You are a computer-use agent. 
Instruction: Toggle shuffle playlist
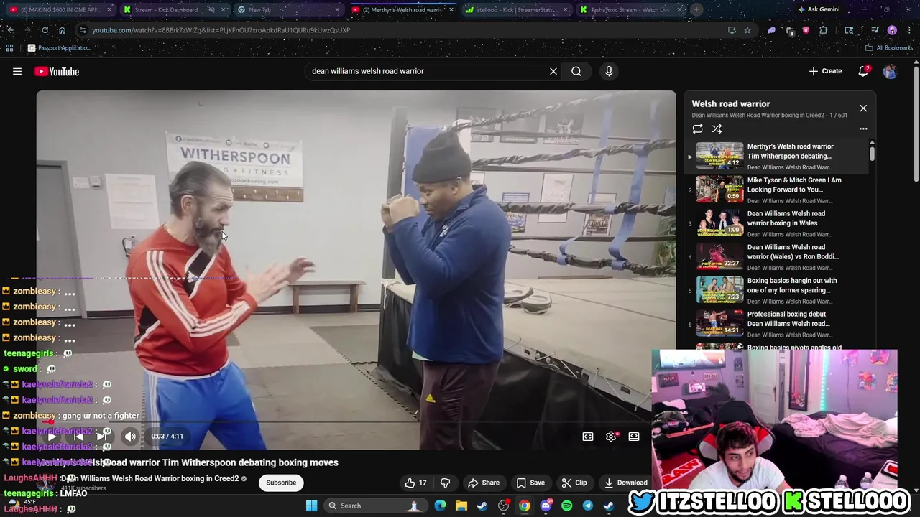point(717,129)
